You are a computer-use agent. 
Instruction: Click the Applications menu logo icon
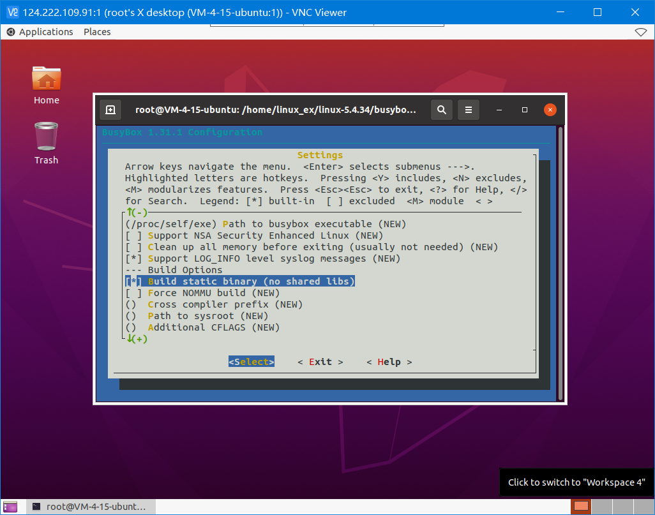pyautogui.click(x=11, y=32)
